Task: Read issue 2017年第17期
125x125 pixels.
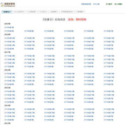Action: pos(30,59)
